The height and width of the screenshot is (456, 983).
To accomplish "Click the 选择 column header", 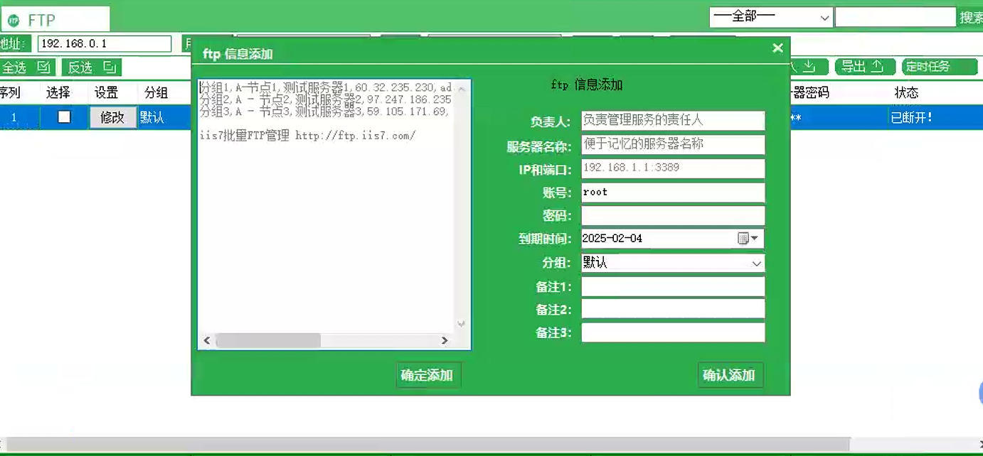I will pos(58,93).
